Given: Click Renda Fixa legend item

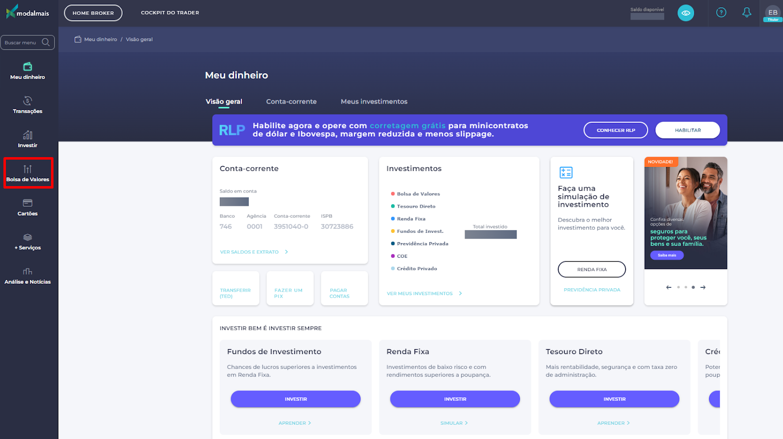Looking at the screenshot, I should click(x=408, y=219).
